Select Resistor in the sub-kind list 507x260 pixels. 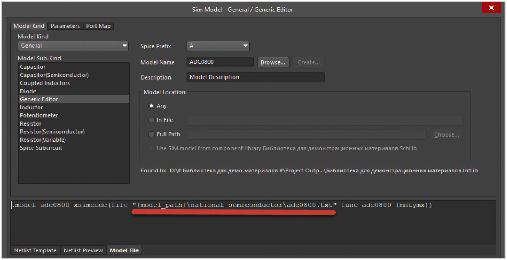click(x=74, y=123)
